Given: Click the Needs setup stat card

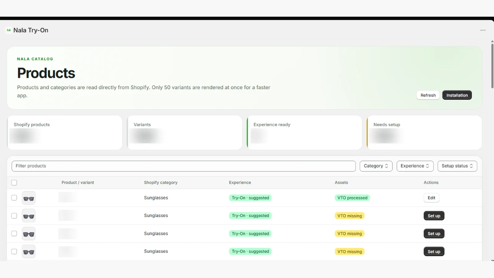Looking at the screenshot, I should pyautogui.click(x=424, y=133).
